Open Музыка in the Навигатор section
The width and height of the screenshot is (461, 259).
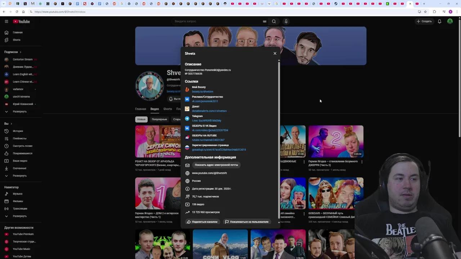pyautogui.click(x=17, y=194)
